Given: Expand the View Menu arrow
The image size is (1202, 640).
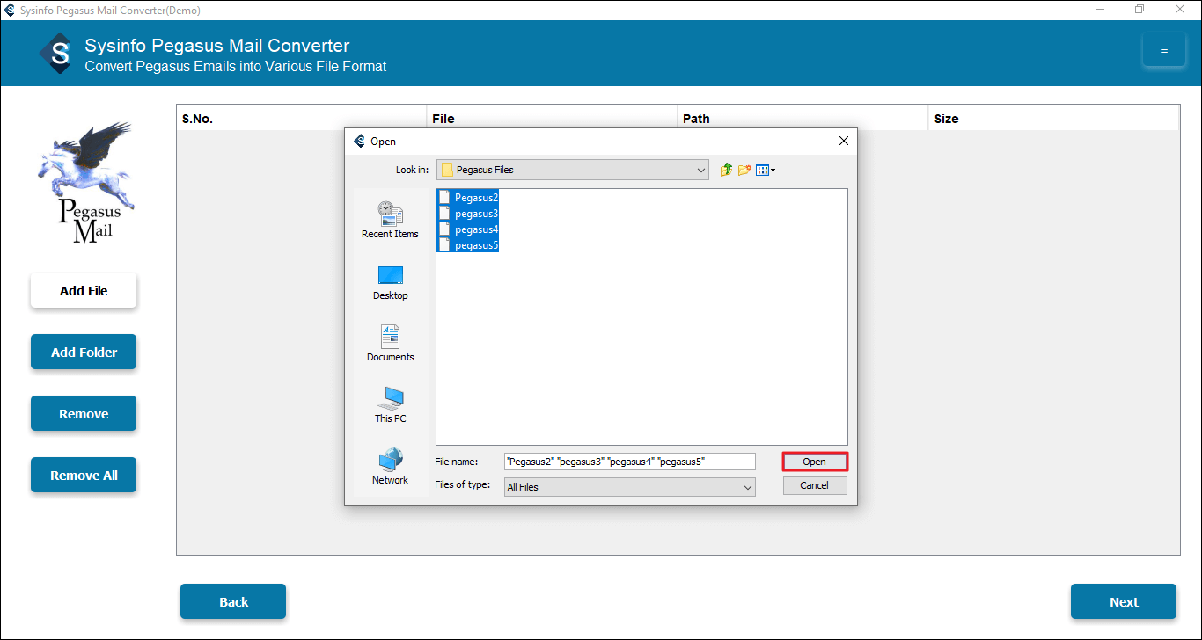Looking at the screenshot, I should [773, 169].
